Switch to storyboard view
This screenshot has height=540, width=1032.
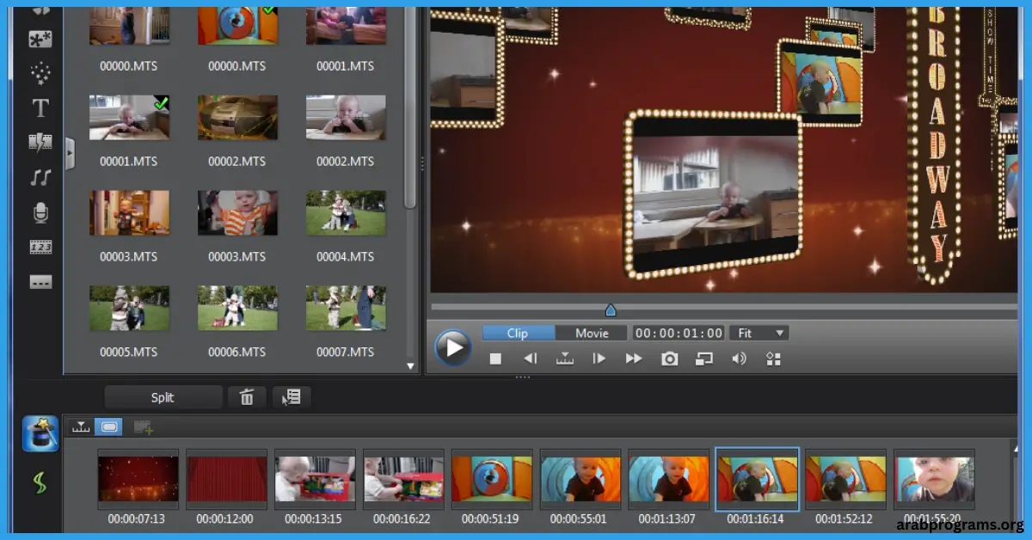(109, 426)
